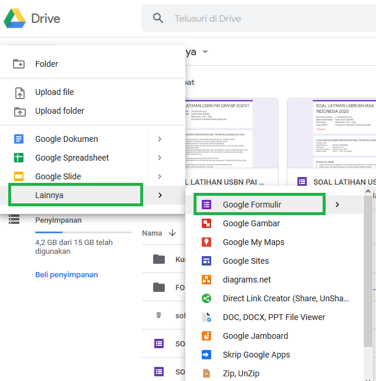Click the Zip, UnZip icon
Image resolution: width=376 pixels, height=381 pixels.
click(206, 373)
